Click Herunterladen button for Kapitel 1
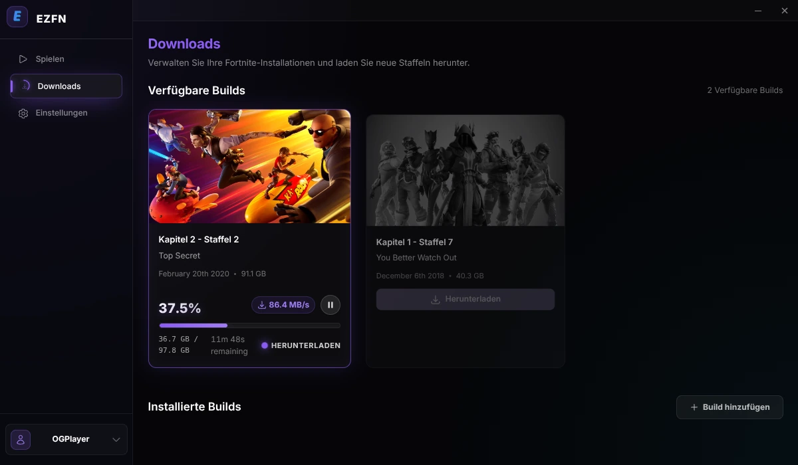Viewport: 798px width, 465px height. (x=465, y=300)
